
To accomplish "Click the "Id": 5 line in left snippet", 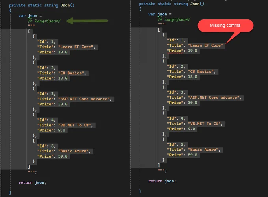I will pos(47,146).
